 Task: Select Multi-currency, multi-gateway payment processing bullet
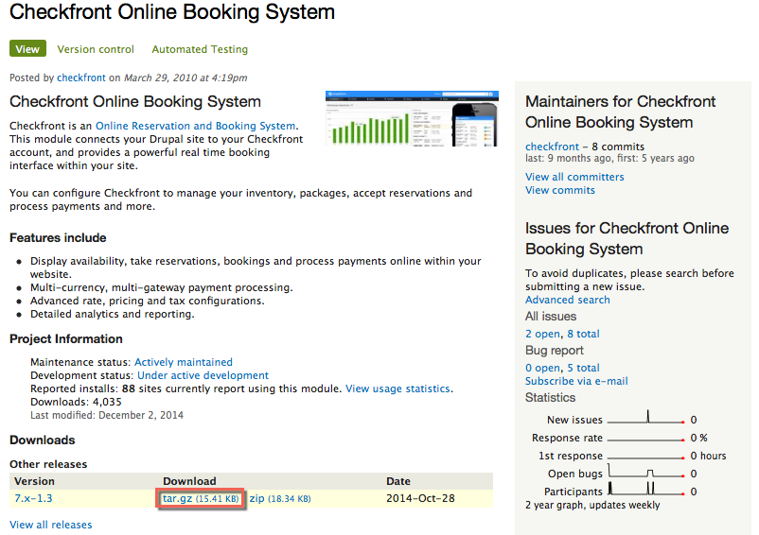[162, 287]
